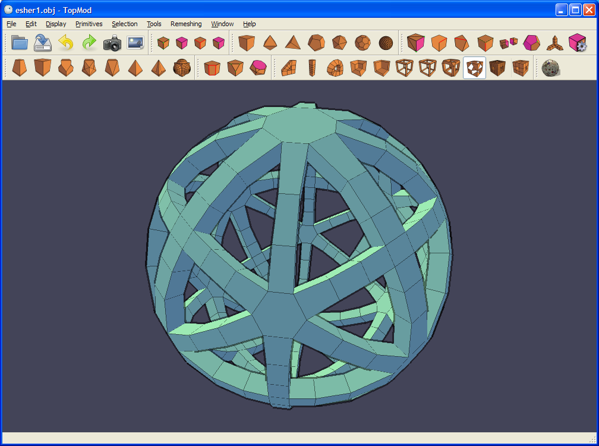Redo with the green arrow icon
Image resolution: width=599 pixels, height=446 pixels.
coord(89,43)
